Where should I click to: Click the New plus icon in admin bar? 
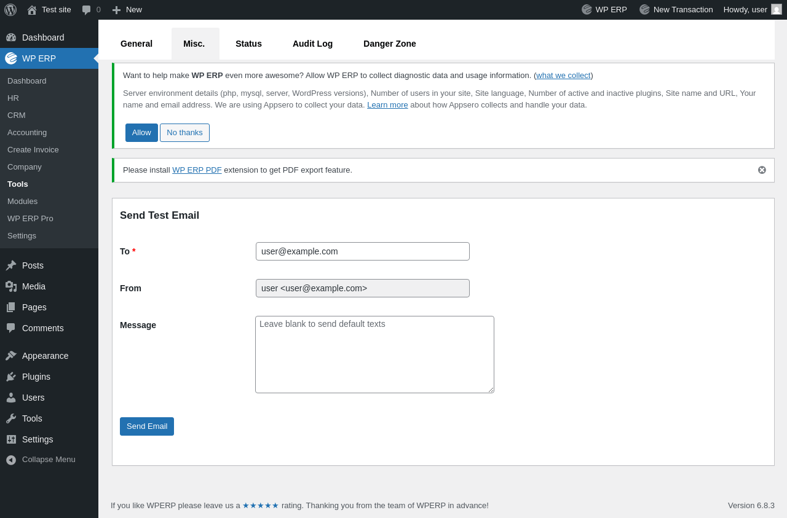coord(116,10)
